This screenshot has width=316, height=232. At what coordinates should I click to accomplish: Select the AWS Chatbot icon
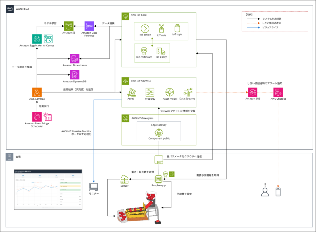pyautogui.click(x=278, y=92)
